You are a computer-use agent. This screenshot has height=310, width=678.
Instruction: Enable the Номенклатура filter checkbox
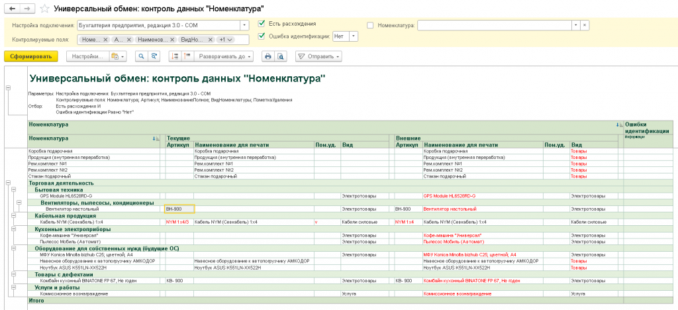click(x=370, y=26)
